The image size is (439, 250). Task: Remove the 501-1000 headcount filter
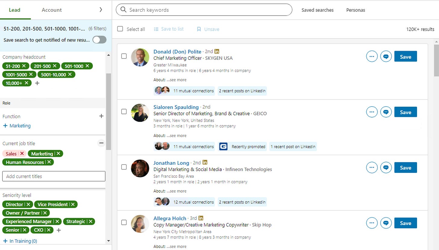87,66
